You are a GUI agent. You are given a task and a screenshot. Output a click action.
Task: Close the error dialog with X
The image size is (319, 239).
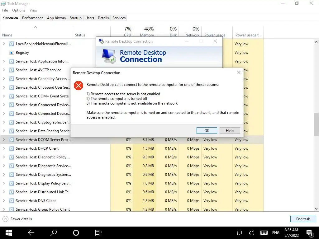click(239, 73)
